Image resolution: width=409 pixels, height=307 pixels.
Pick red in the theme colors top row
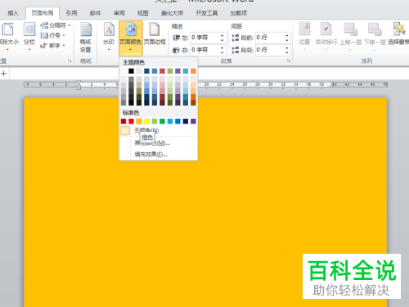click(162, 71)
